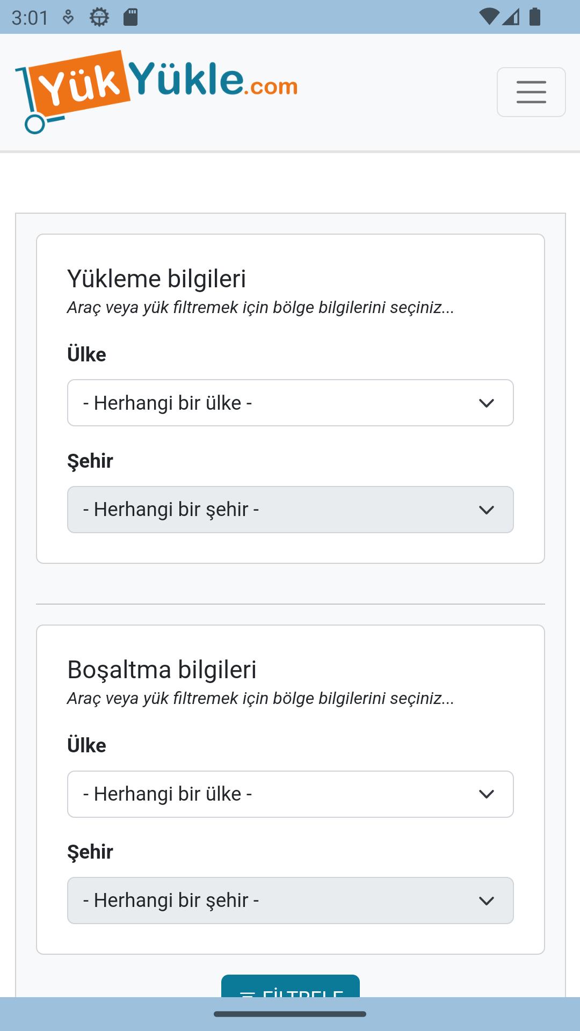Screen dimensions: 580x1031
Task: Tap the home gesture bar
Action: point(290,1014)
